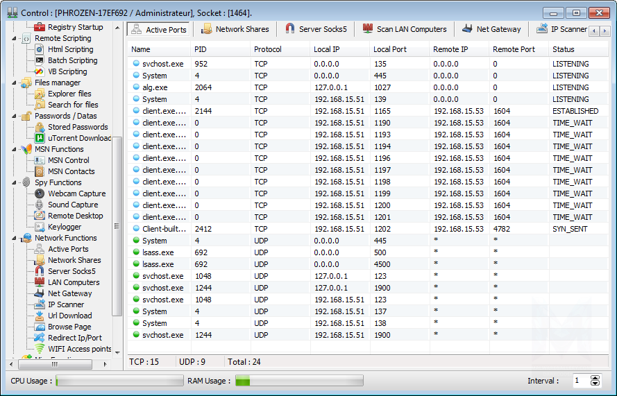Switch to the Scan LAN Computers tab
617x396 pixels.
click(405, 29)
